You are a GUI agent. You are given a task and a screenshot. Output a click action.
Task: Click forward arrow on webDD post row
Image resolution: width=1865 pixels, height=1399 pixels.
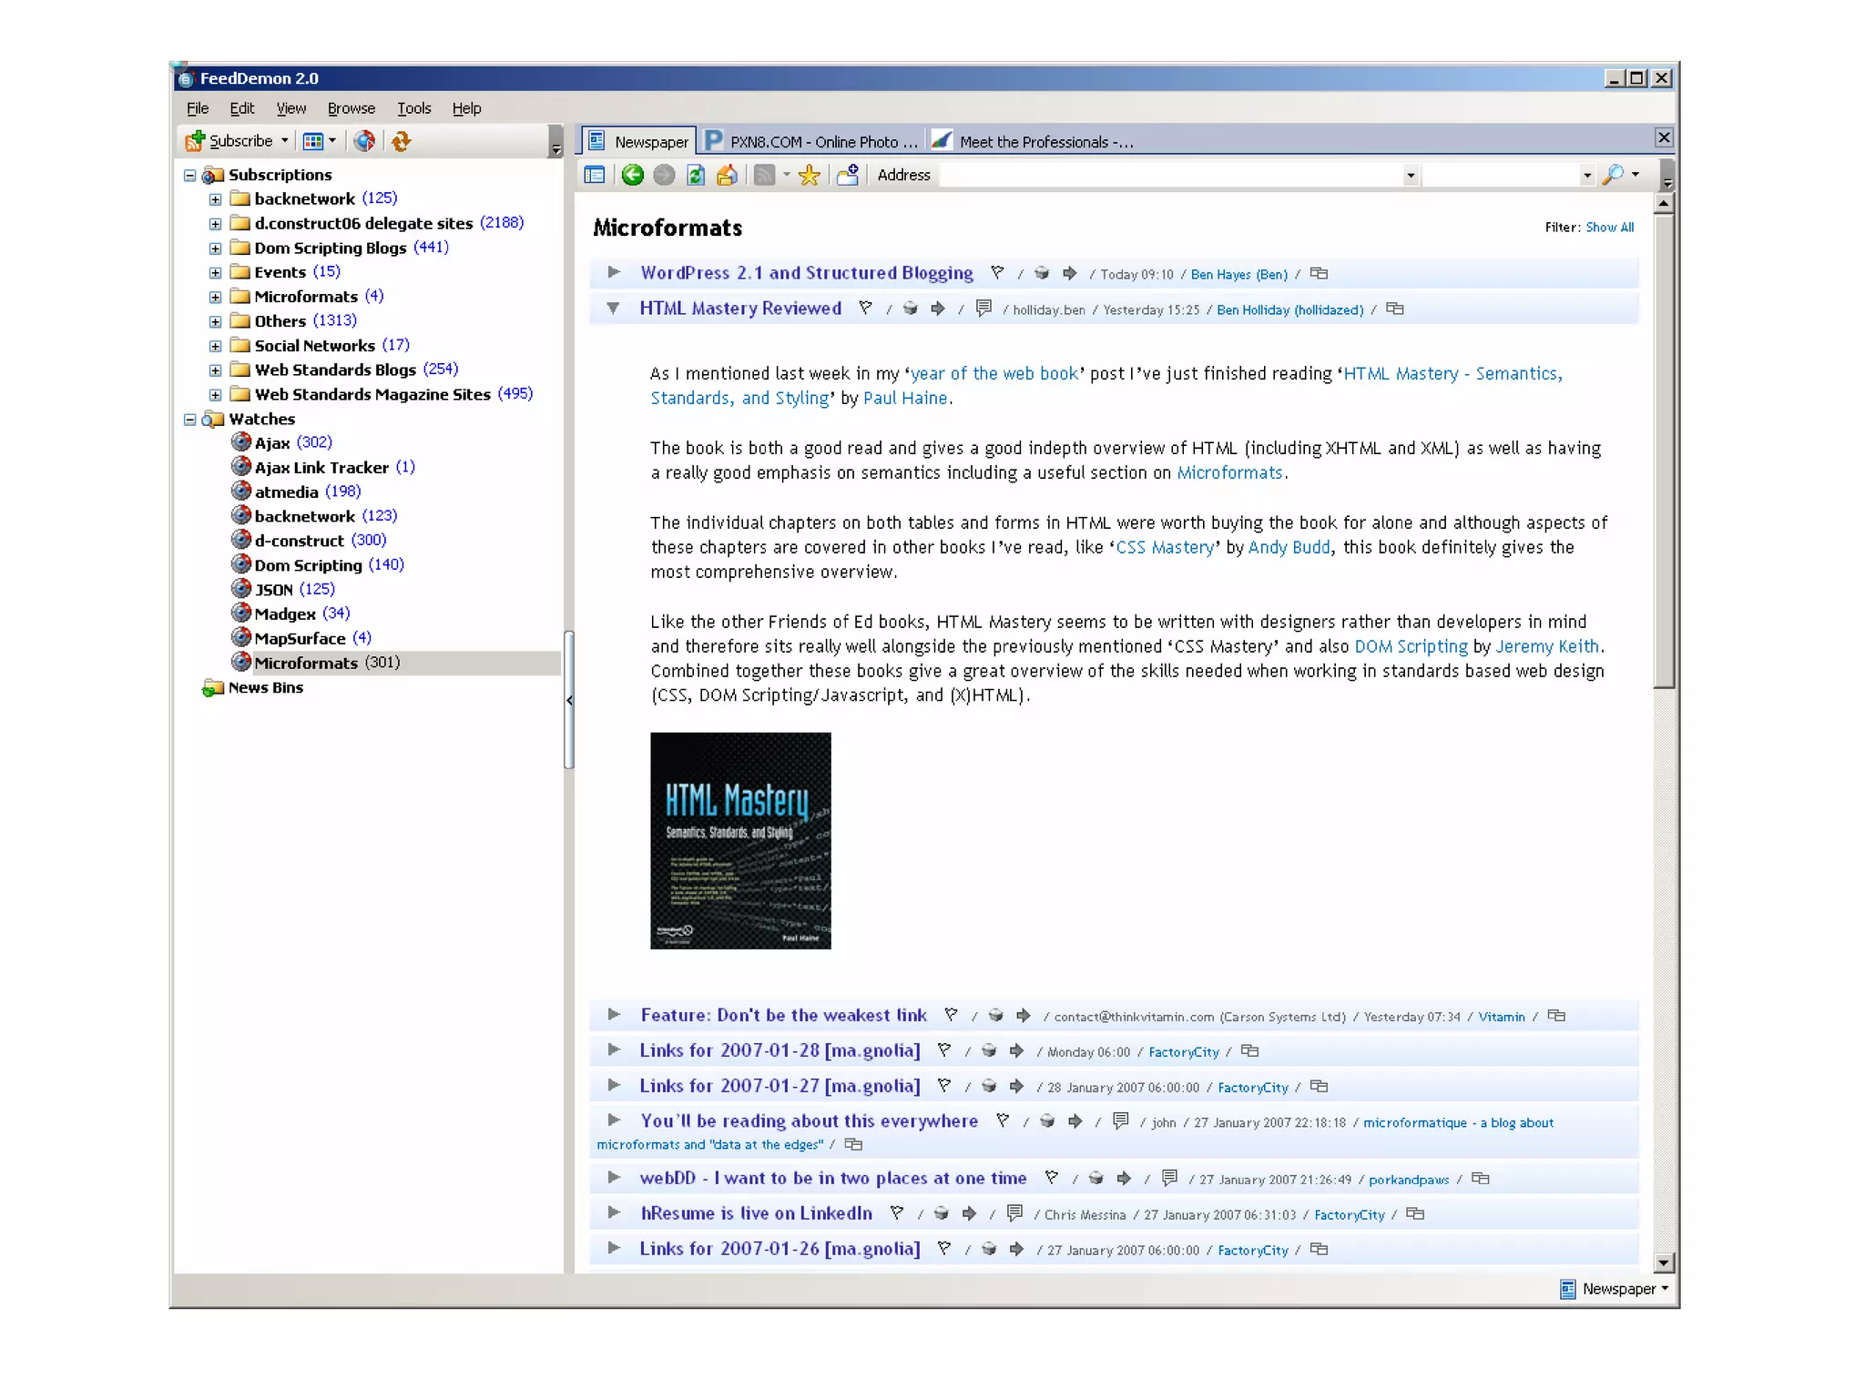(1125, 1179)
